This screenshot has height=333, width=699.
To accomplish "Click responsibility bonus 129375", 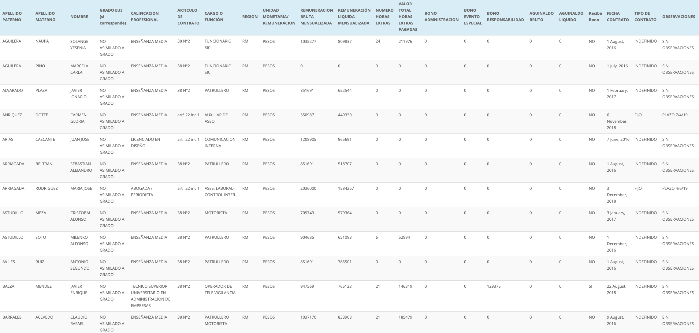I will (x=494, y=286).
